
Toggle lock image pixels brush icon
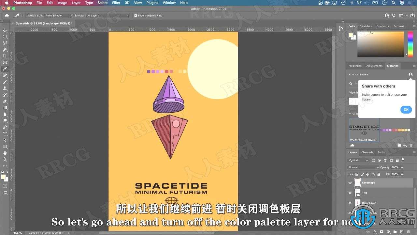coord(362,174)
